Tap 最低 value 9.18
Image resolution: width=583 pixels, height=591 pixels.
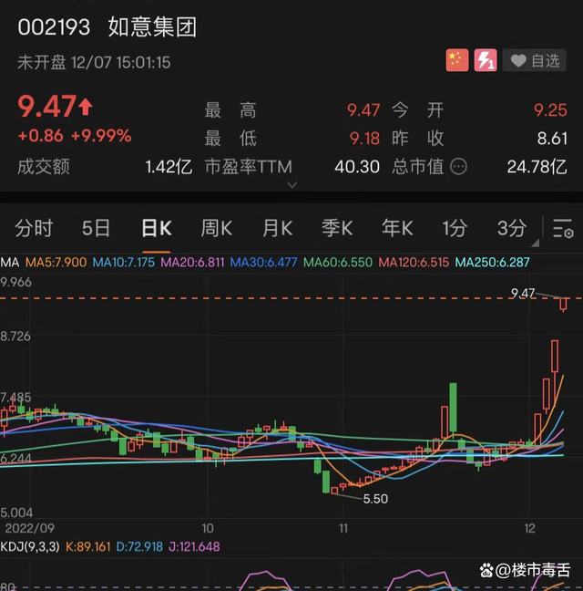point(364,139)
